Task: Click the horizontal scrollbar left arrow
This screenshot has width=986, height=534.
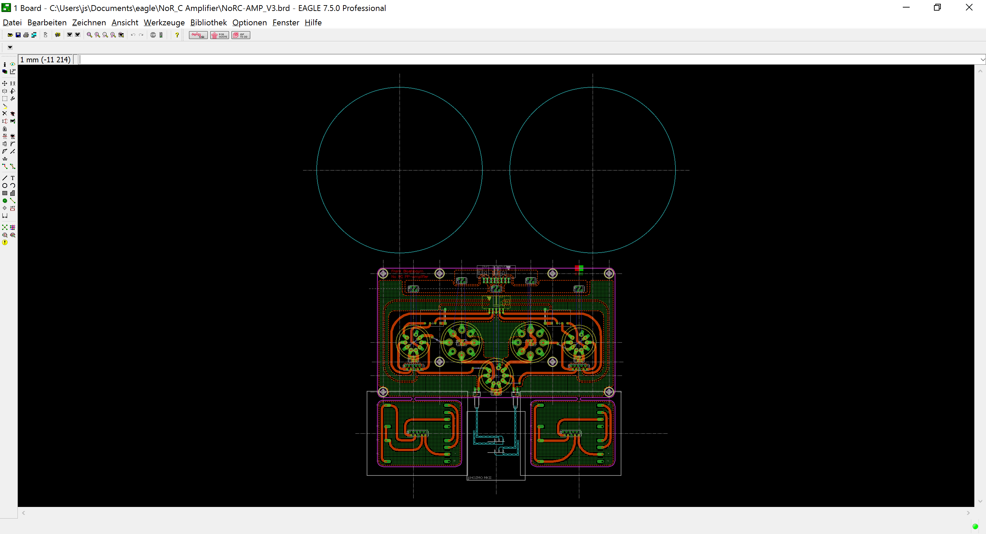Action: point(23,513)
